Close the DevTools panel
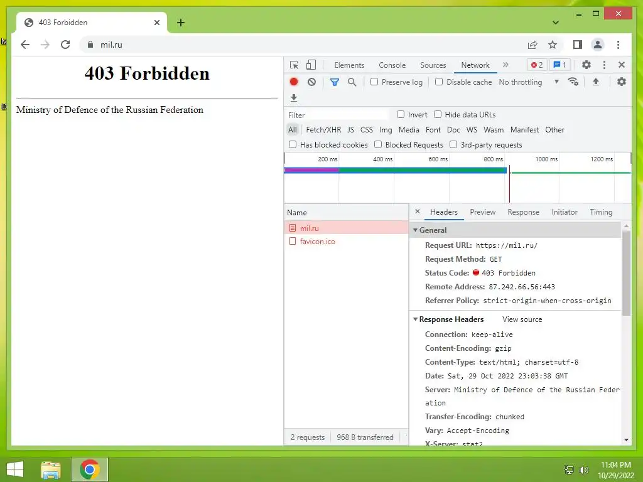The height and width of the screenshot is (482, 643). point(622,65)
